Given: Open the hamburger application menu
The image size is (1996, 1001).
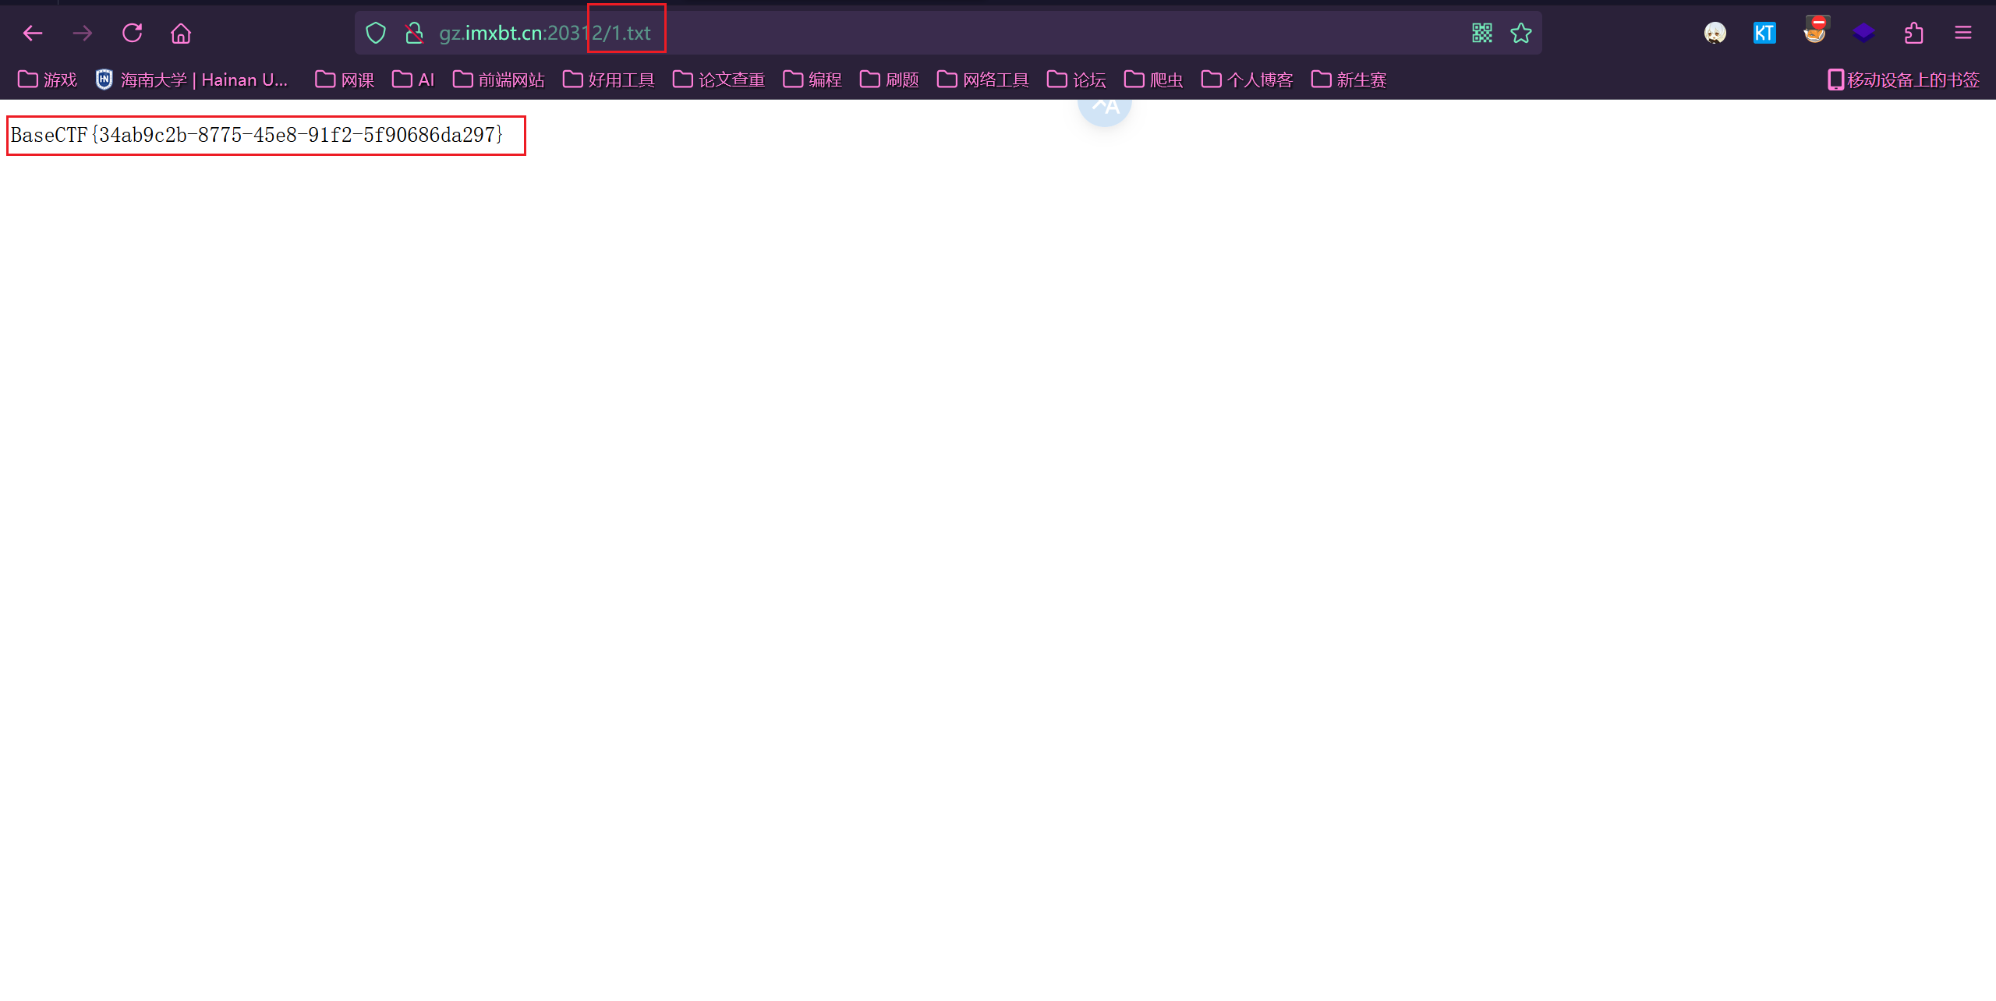Looking at the screenshot, I should pyautogui.click(x=1963, y=33).
